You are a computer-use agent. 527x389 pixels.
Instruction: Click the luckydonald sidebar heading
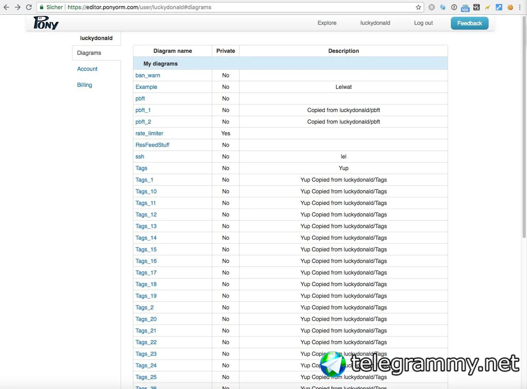tap(96, 38)
